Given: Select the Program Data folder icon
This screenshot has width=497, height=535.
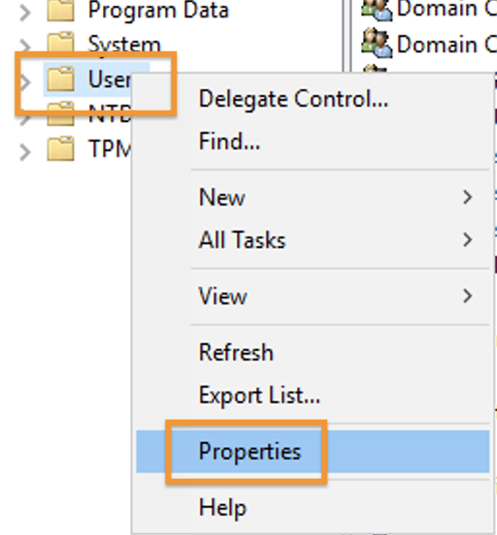Looking at the screenshot, I should 60,11.
